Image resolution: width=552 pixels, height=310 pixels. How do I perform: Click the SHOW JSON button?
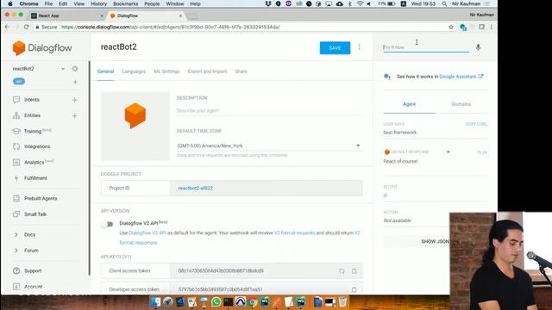pyautogui.click(x=435, y=242)
